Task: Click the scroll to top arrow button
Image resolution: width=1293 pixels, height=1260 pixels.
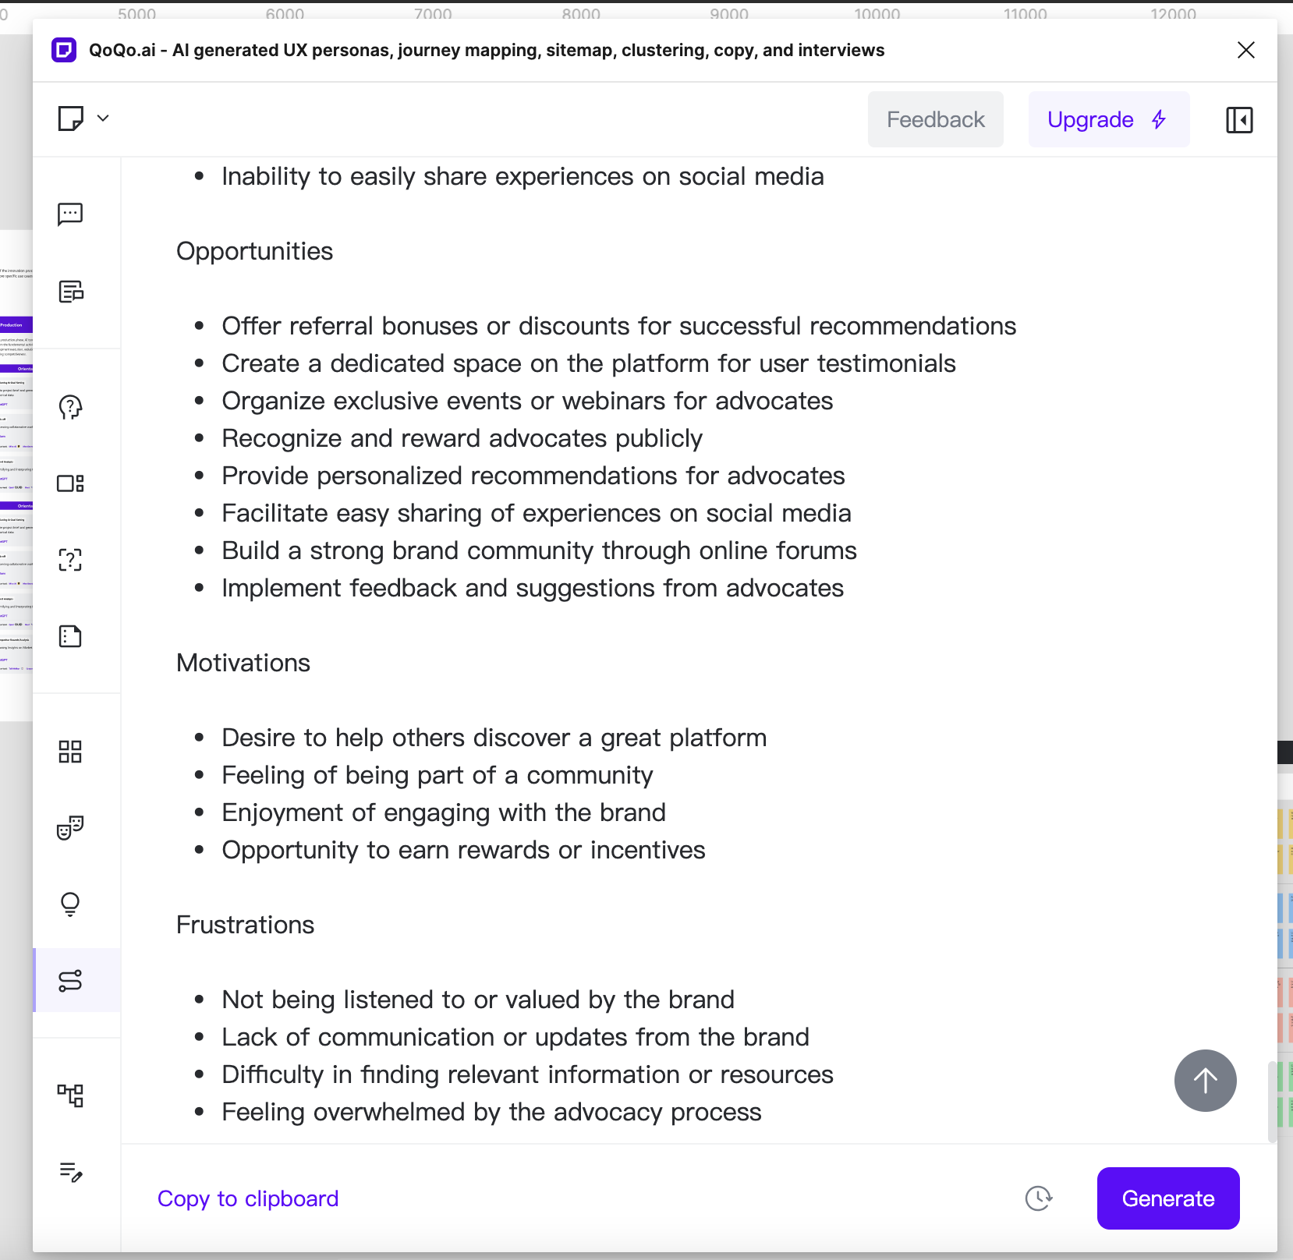Action: point(1205,1081)
